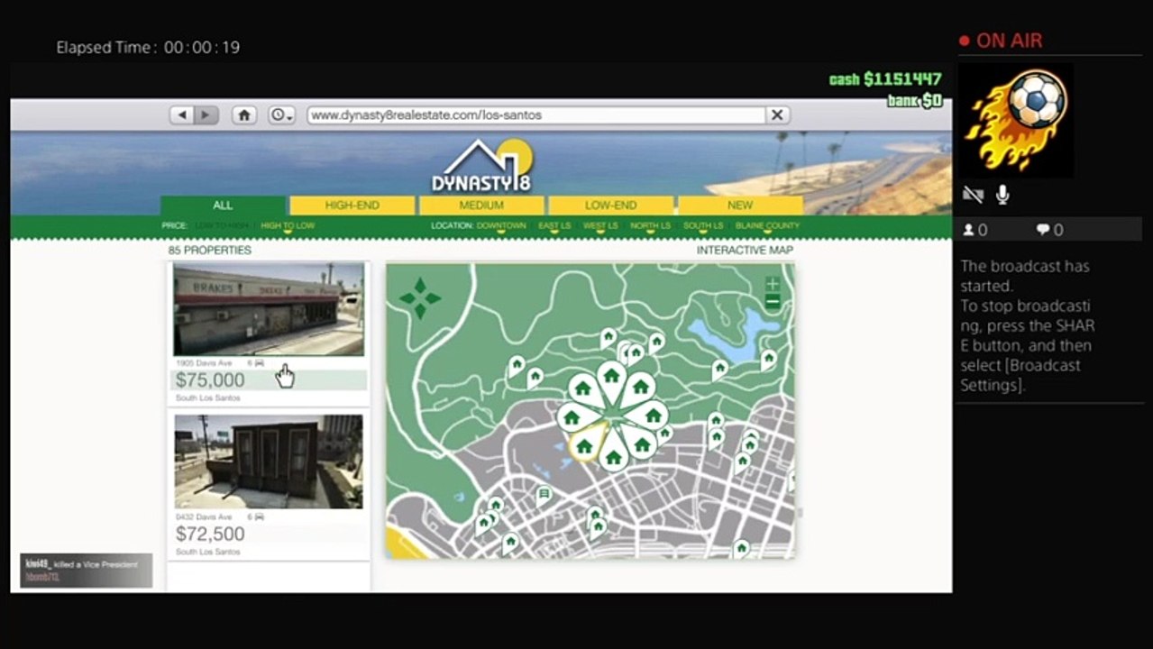This screenshot has height=649, width=1153.
Task: Toggle the SOUTH LS location filter
Action: point(703,226)
